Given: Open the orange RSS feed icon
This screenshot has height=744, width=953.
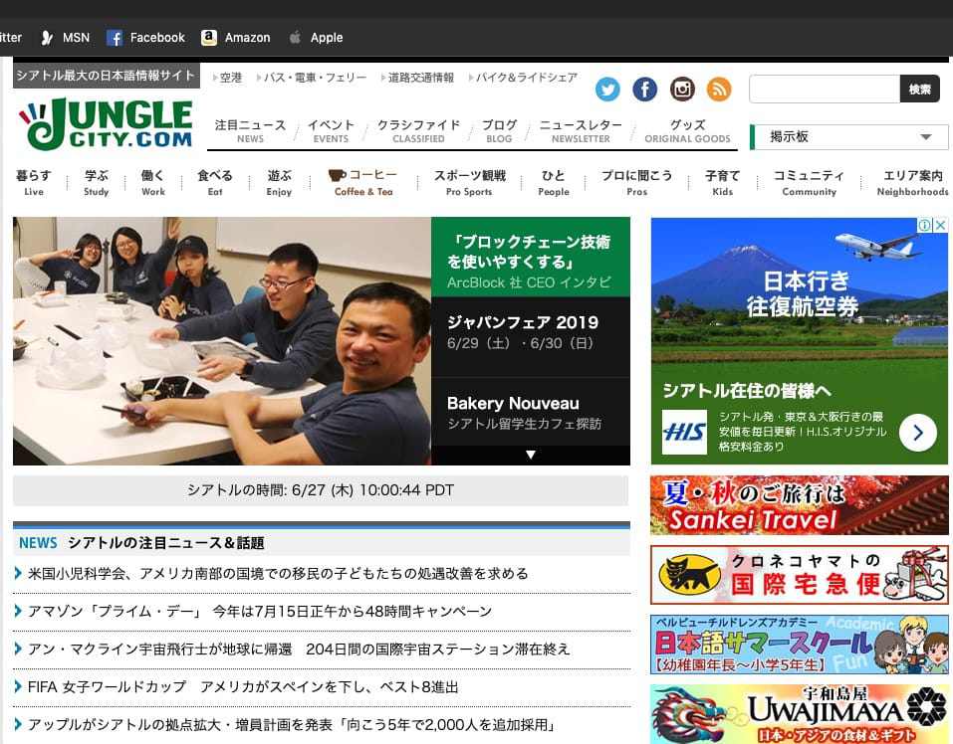Looking at the screenshot, I should coord(719,90).
